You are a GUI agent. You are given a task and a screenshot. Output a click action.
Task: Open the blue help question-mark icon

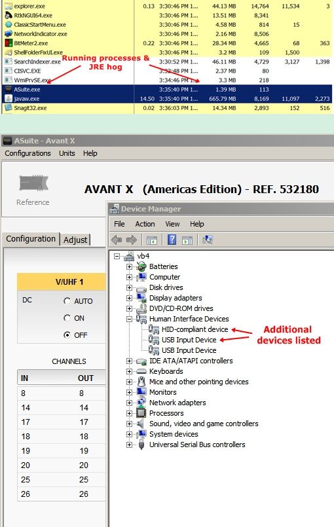(x=172, y=240)
